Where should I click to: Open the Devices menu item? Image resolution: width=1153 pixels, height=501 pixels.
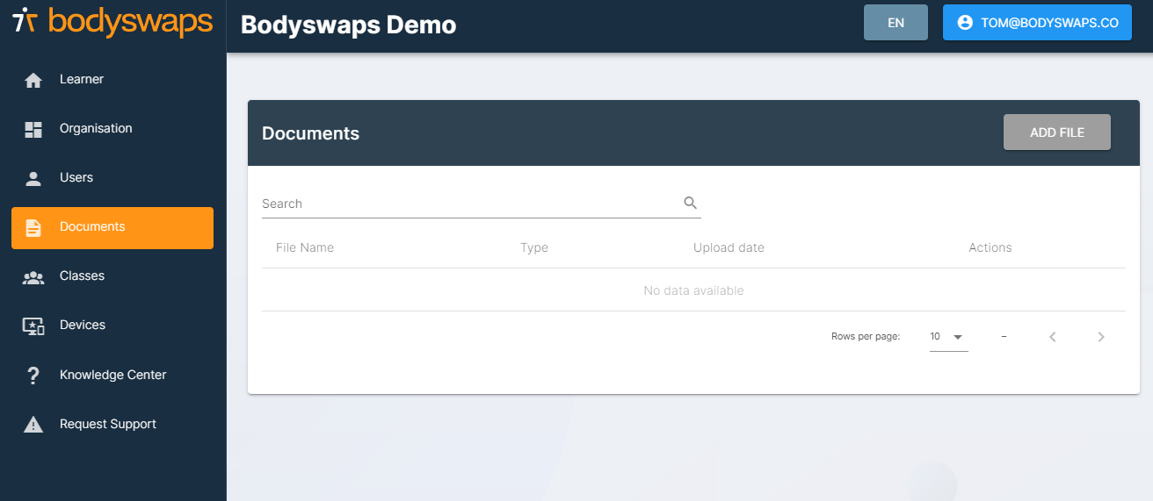[x=112, y=326]
